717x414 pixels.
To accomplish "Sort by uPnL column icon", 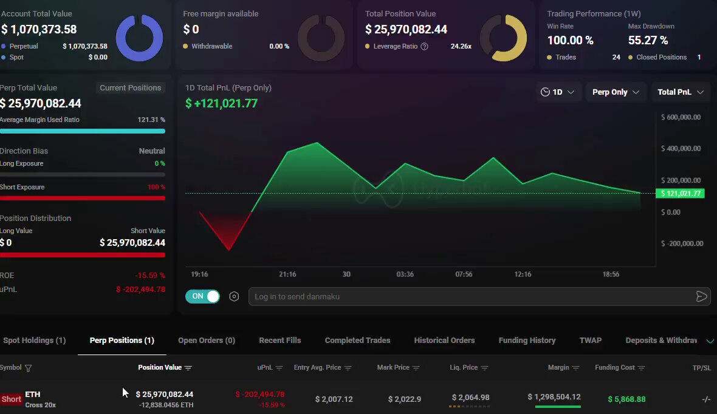I will tap(280, 368).
